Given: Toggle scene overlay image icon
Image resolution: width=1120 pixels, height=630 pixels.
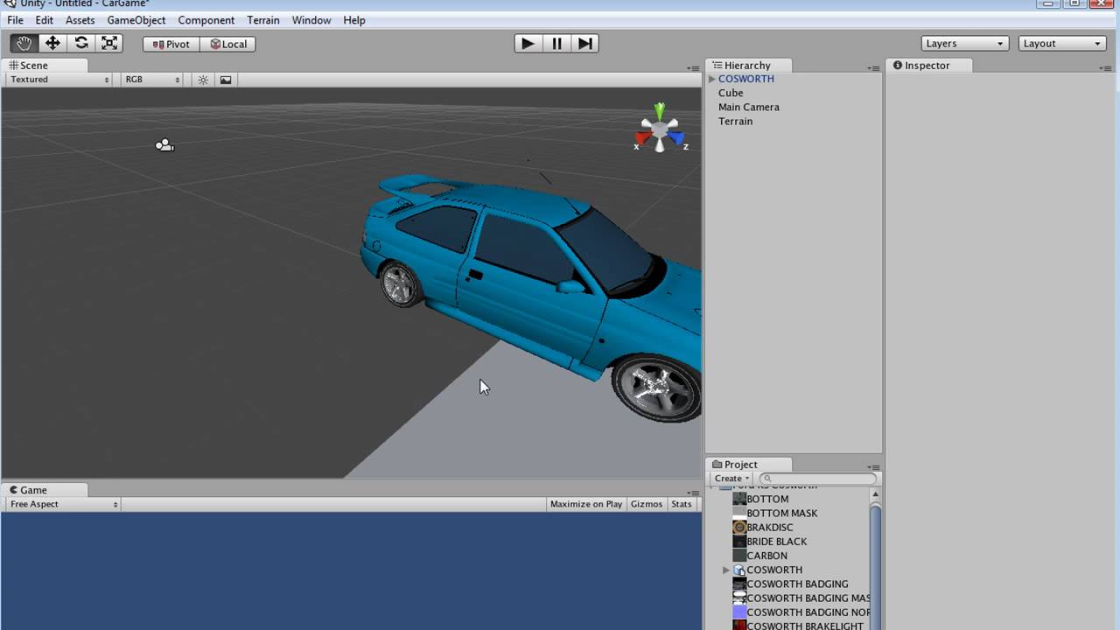Looking at the screenshot, I should [226, 80].
